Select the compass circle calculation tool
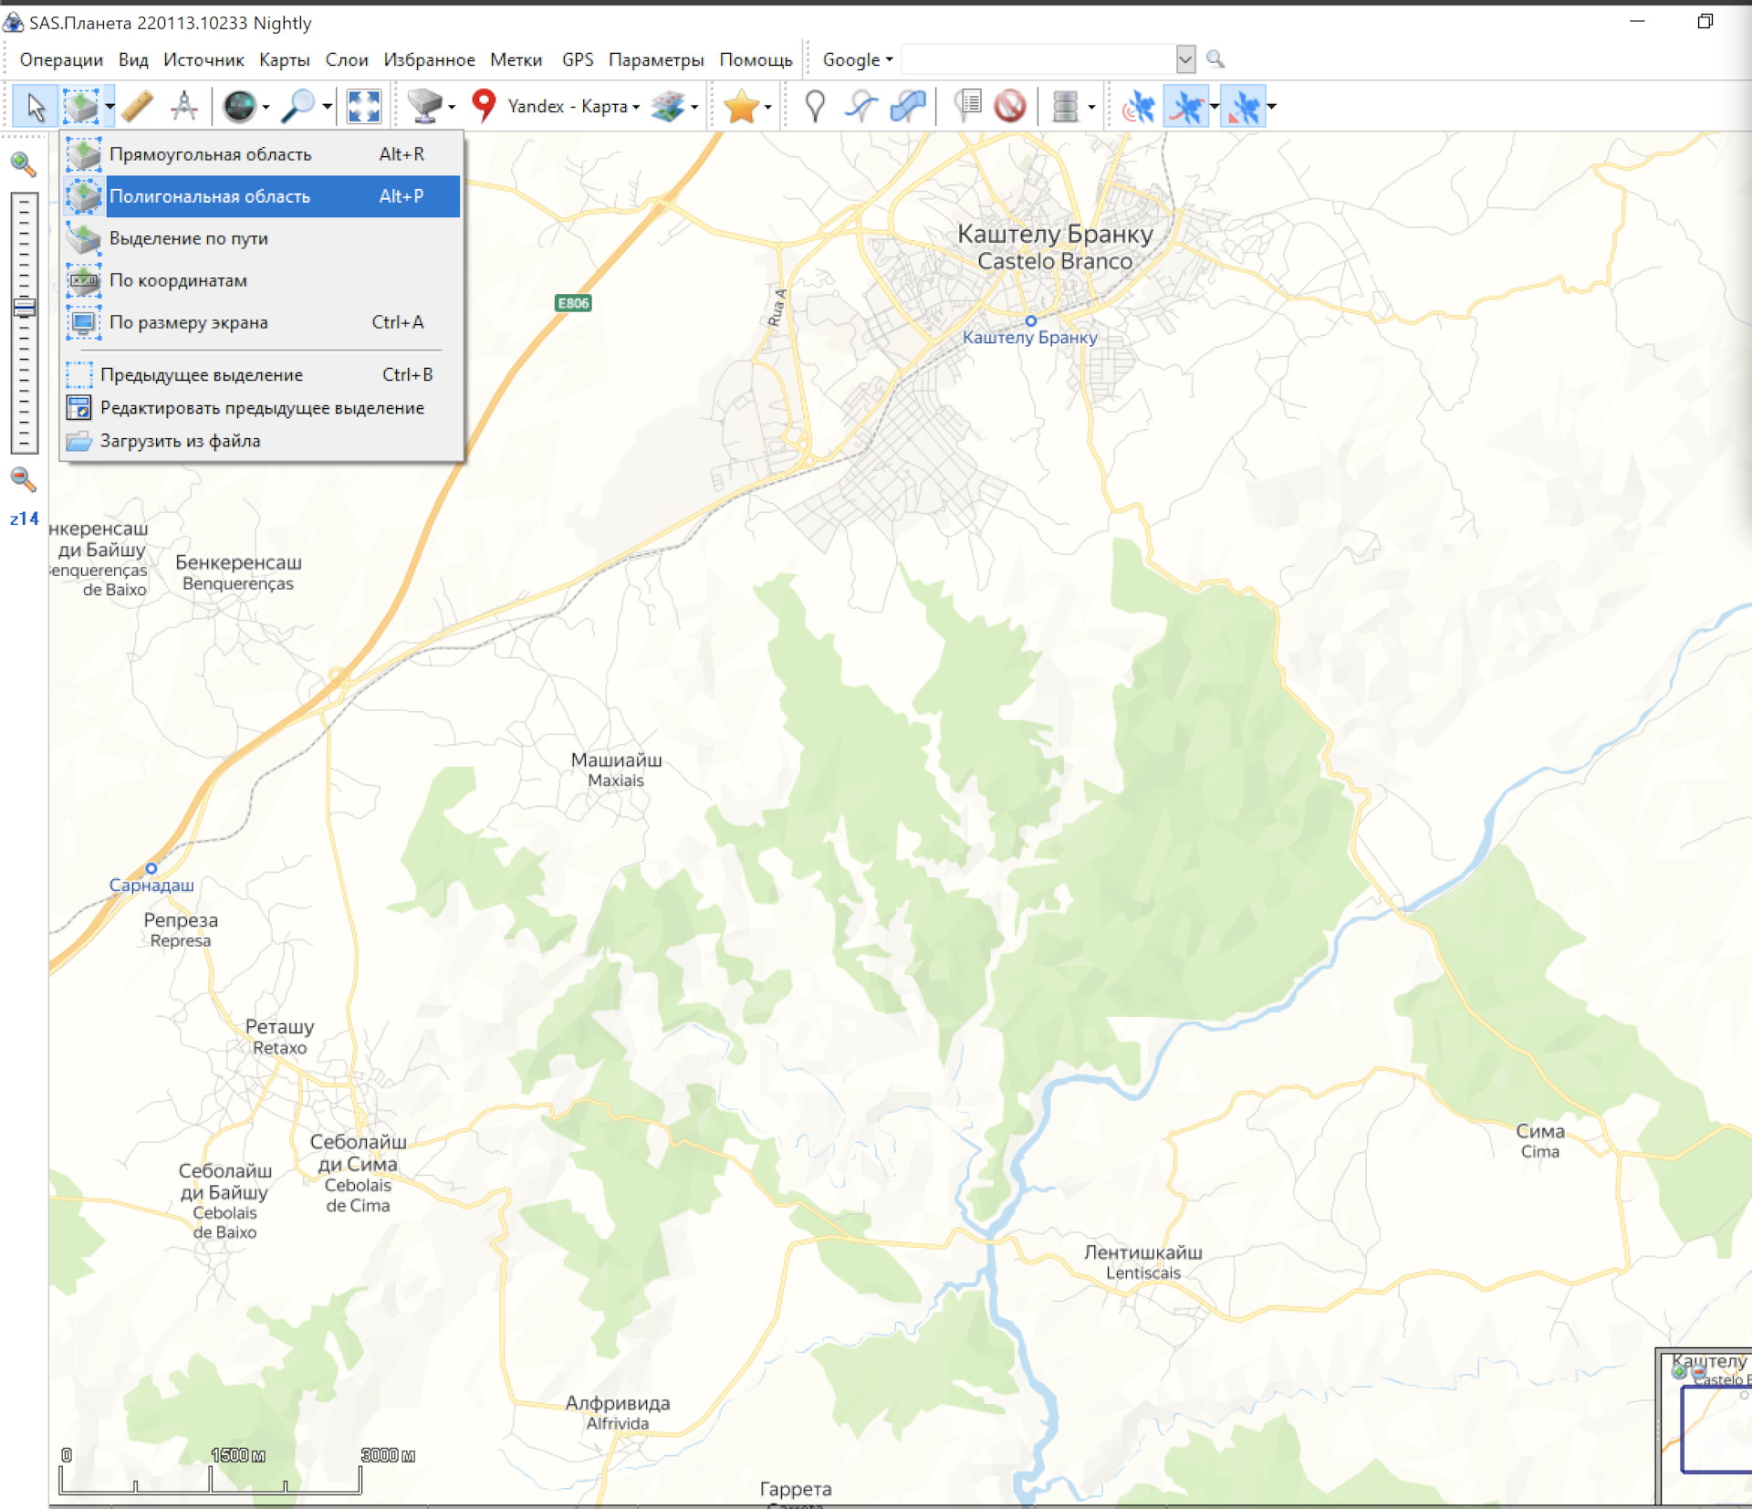 184,107
